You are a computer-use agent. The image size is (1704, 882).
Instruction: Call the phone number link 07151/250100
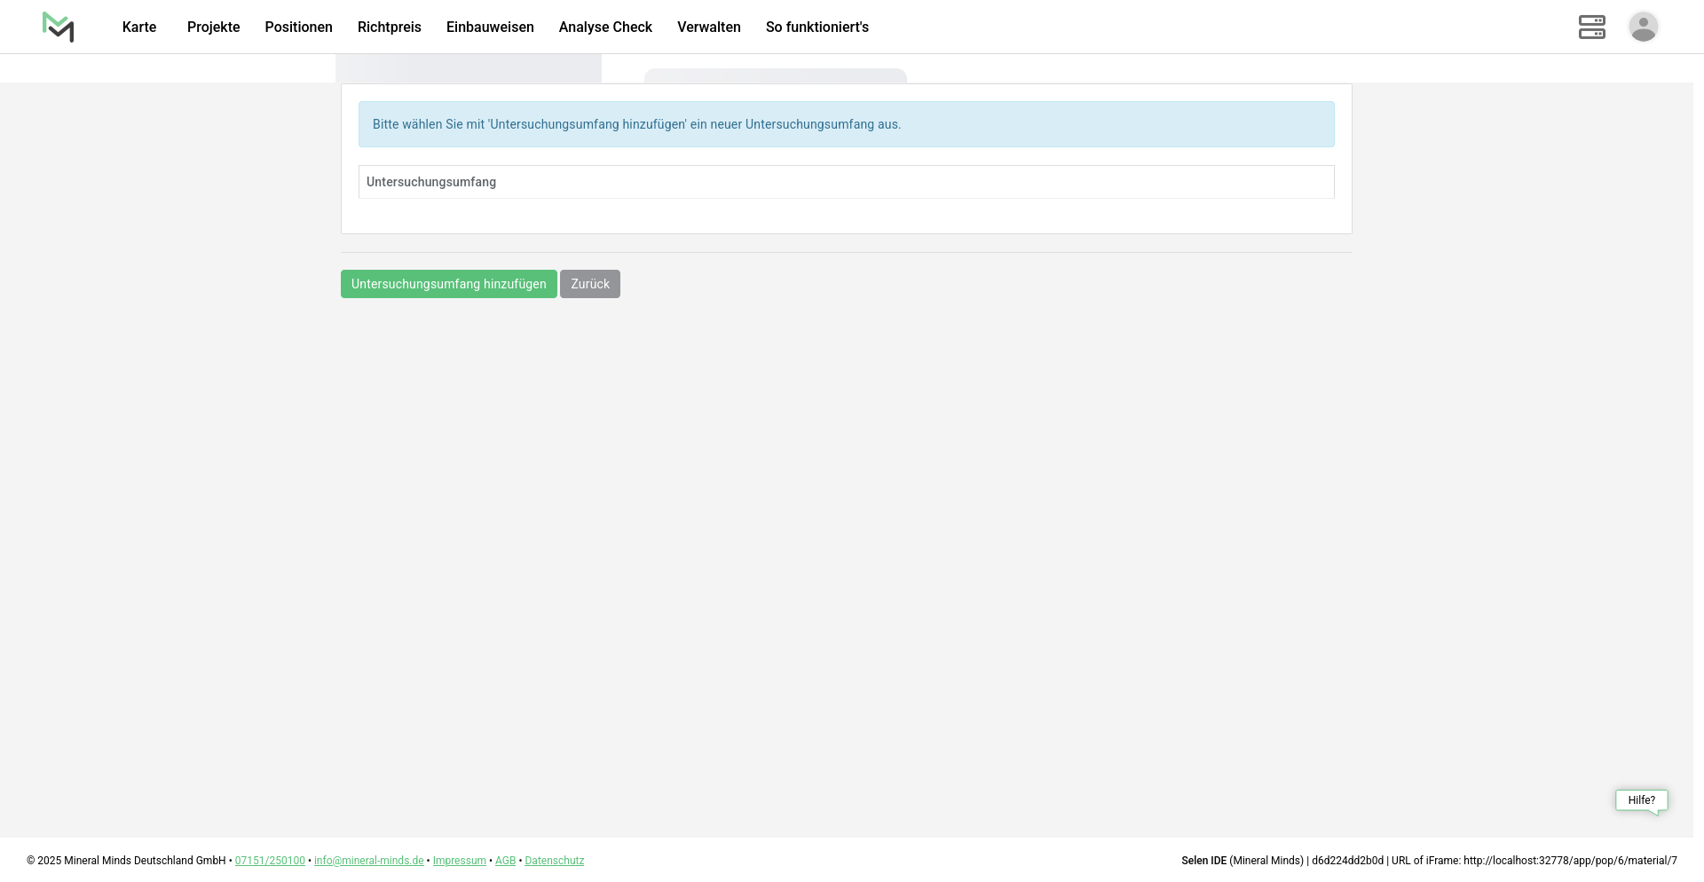(x=270, y=861)
